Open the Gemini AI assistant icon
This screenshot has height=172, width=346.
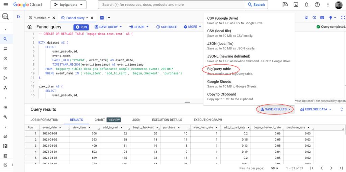pos(285,5)
